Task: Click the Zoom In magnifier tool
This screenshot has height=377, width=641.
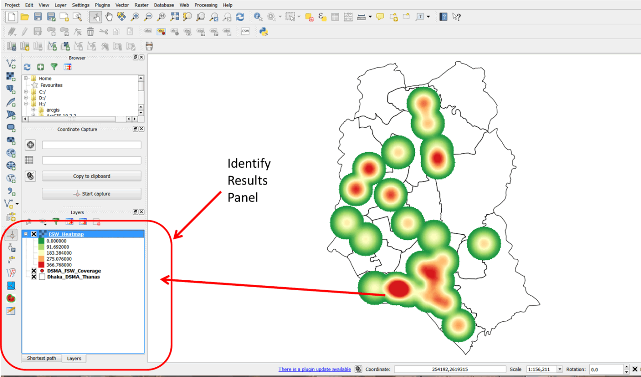Action: point(135,17)
